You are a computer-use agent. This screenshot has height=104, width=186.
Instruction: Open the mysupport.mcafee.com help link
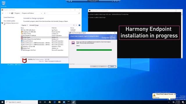click(x=53, y=61)
